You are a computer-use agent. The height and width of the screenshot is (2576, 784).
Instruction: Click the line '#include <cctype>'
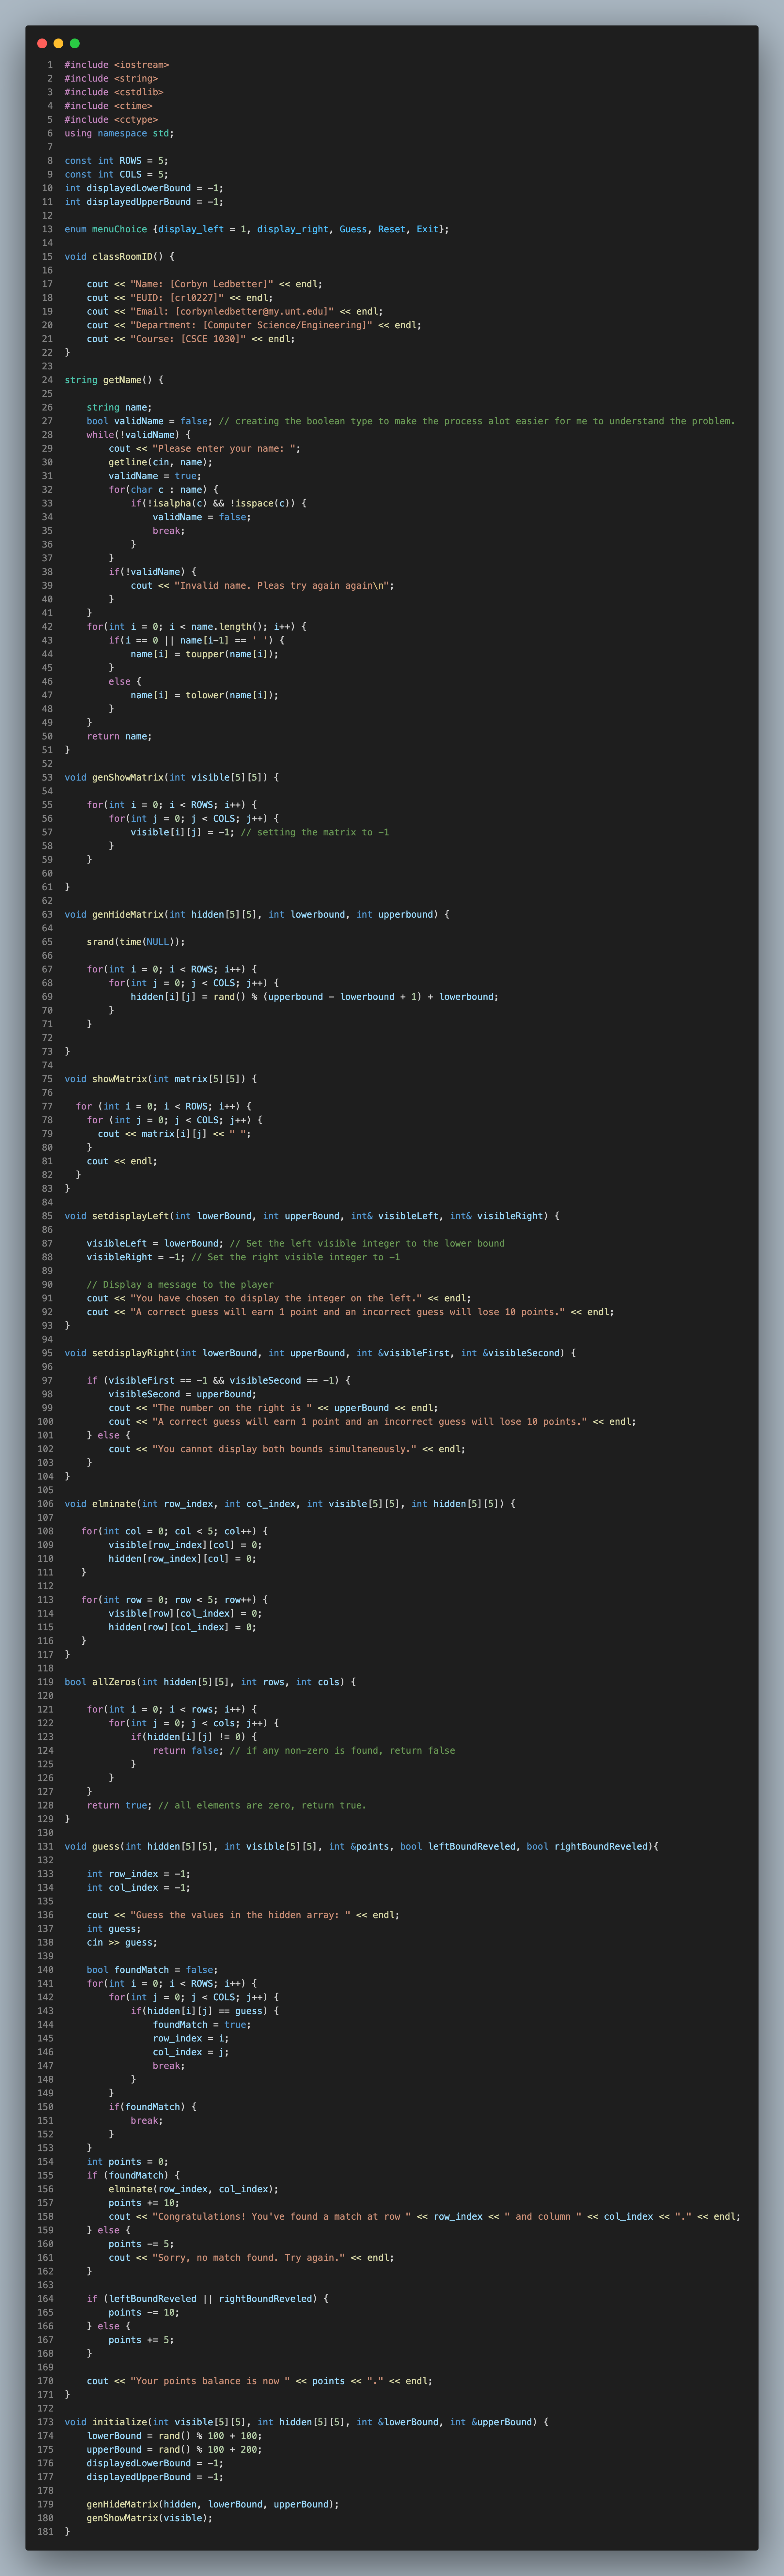(x=111, y=120)
